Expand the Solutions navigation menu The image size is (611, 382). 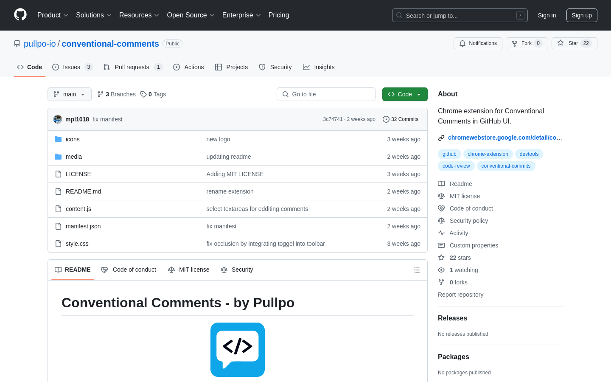point(93,15)
